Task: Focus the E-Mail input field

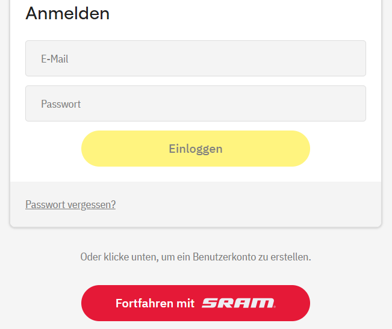Action: click(x=195, y=58)
